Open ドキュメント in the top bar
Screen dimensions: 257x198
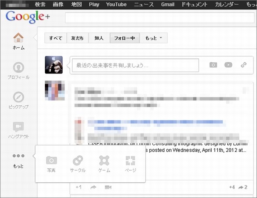(194, 4)
